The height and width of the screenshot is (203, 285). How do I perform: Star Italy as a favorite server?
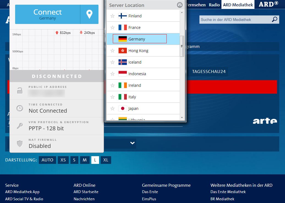(x=113, y=97)
